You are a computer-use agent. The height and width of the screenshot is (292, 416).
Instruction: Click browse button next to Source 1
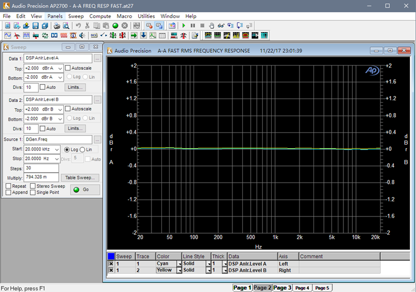98,140
